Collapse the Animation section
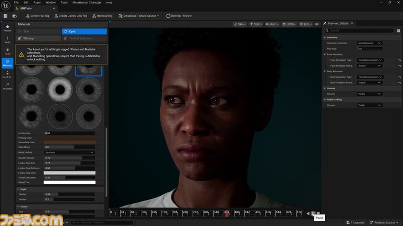Screen dimensions: 403x226 (x=325, y=37)
